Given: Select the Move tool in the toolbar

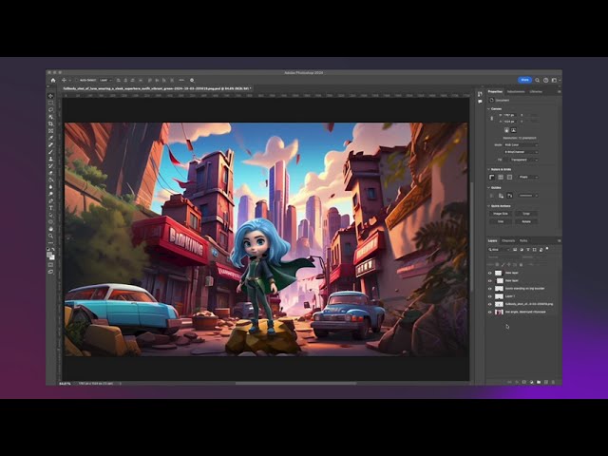Looking at the screenshot, I should [x=51, y=97].
